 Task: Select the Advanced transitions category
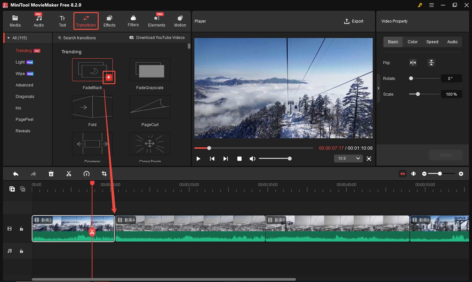pos(24,85)
